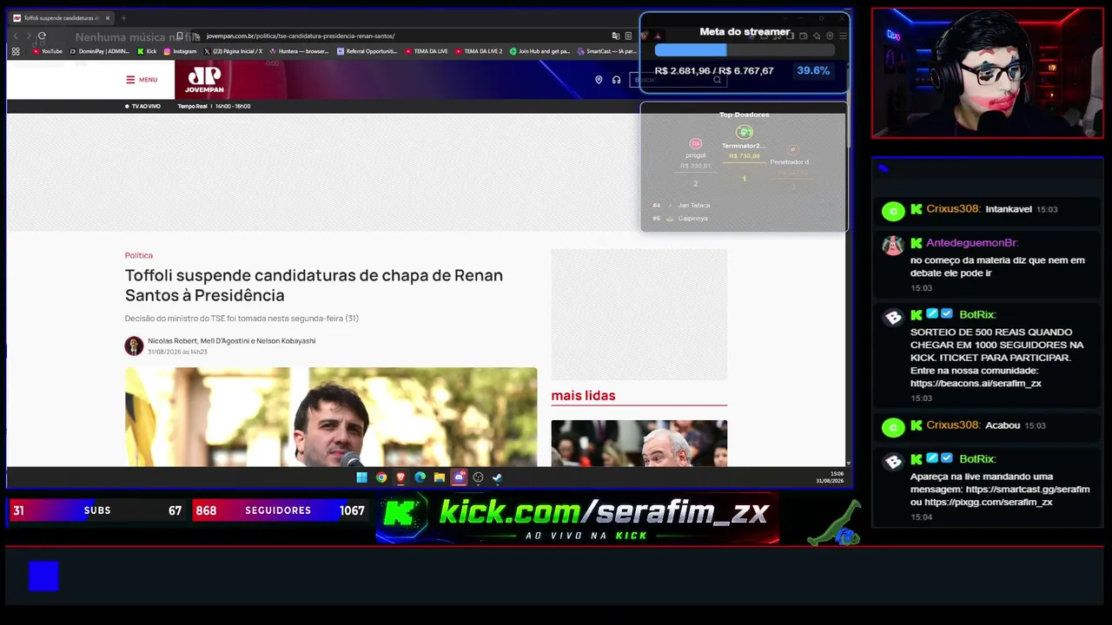Open the Kick bookmark
Image resolution: width=1112 pixels, height=625 pixels.
click(147, 51)
